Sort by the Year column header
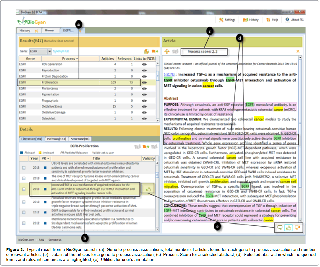320x267 pixels. (34, 159)
